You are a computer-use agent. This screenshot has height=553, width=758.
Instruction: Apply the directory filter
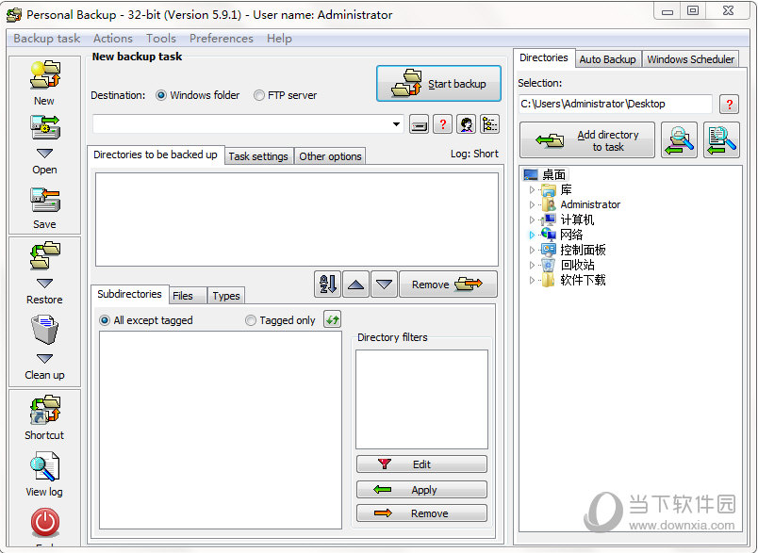421,489
